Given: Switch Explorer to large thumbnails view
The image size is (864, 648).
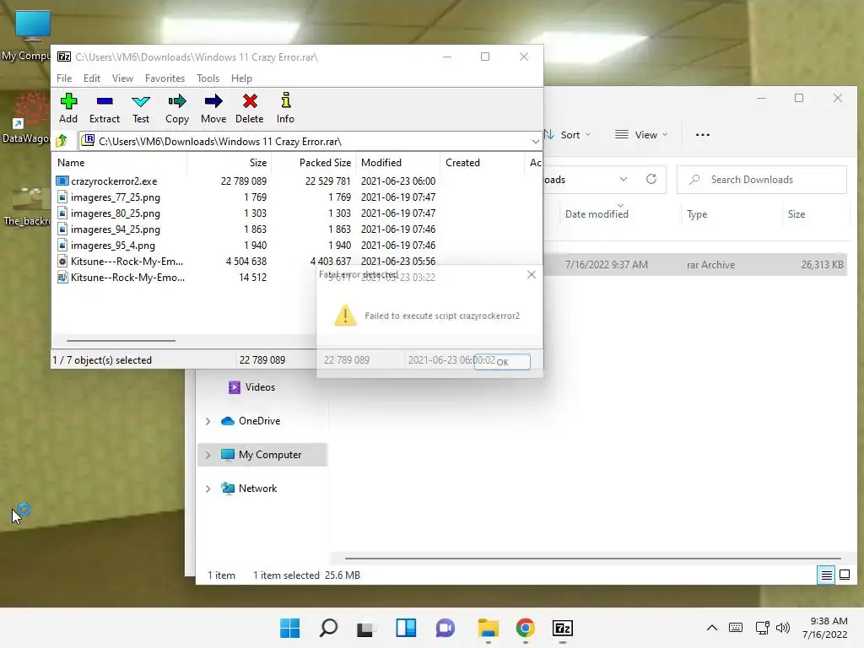Looking at the screenshot, I should coord(844,575).
